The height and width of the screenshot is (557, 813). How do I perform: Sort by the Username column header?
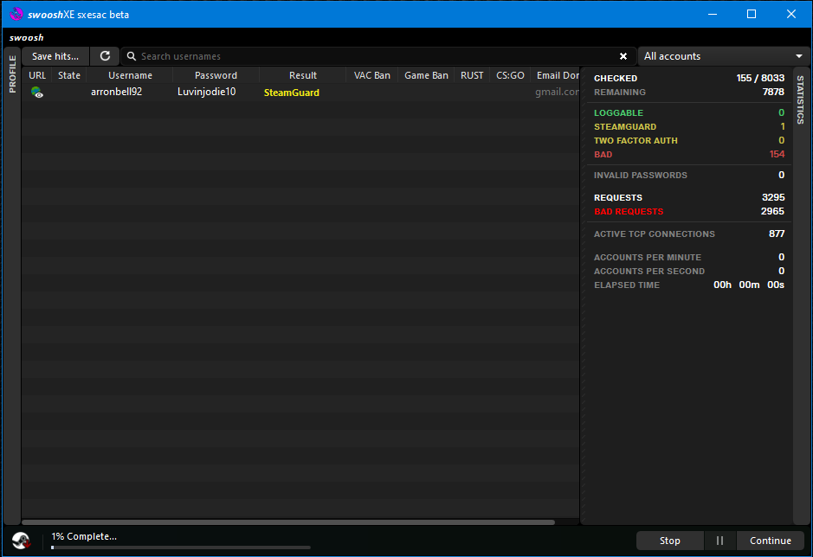click(130, 75)
